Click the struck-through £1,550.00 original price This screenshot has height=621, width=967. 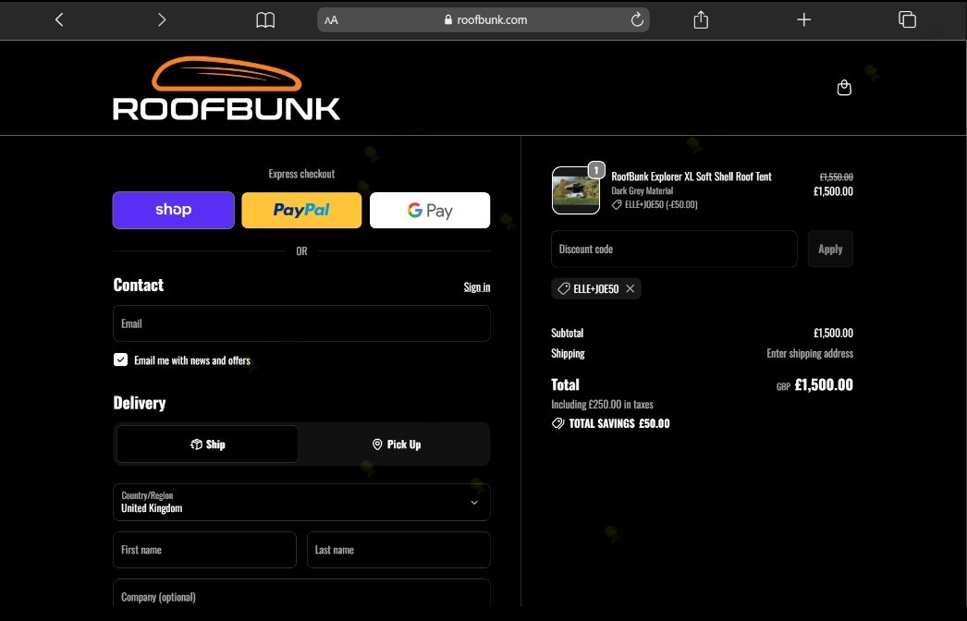(837, 177)
